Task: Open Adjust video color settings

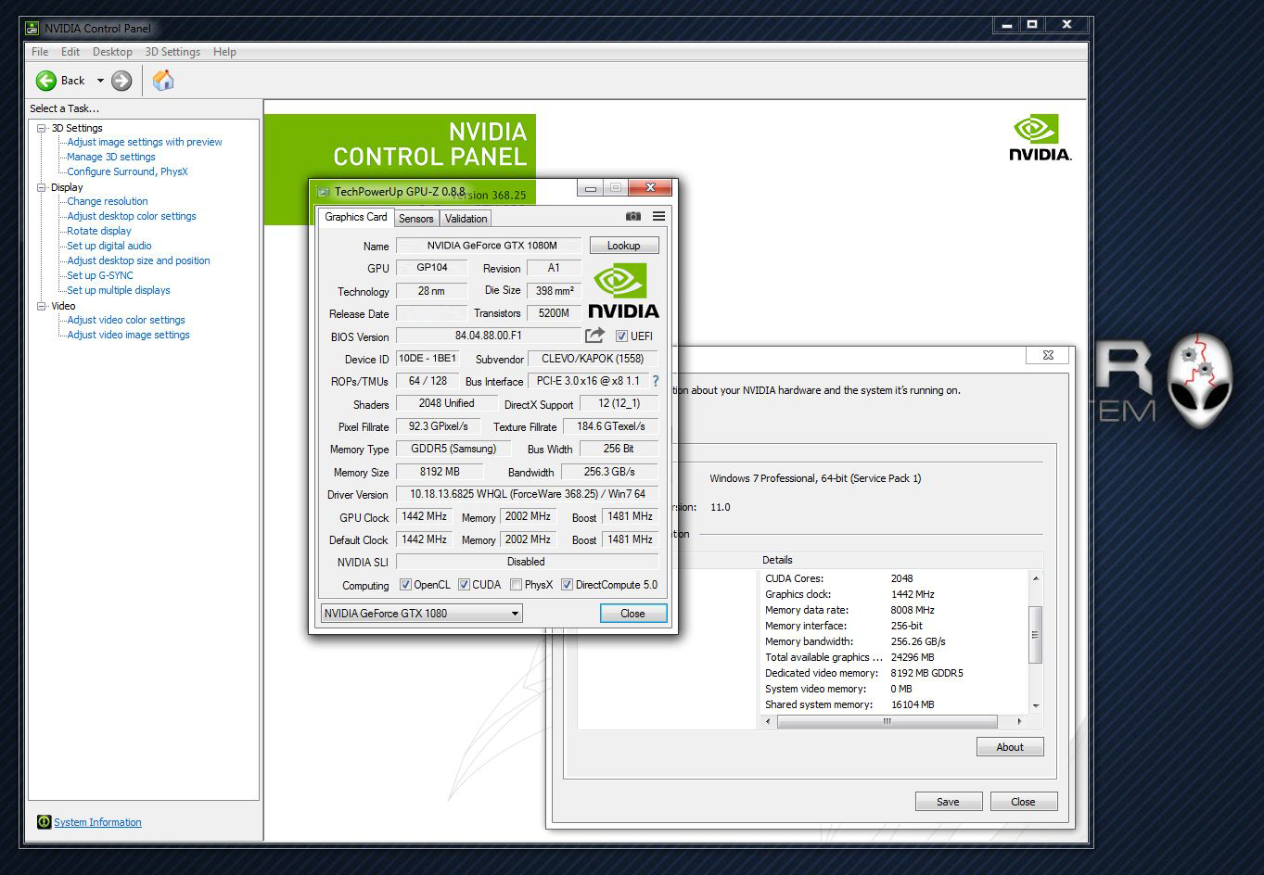Action: [126, 320]
